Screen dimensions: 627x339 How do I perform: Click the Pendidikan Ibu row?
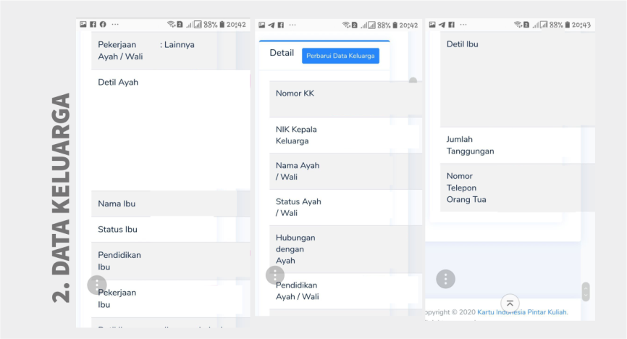(x=171, y=261)
